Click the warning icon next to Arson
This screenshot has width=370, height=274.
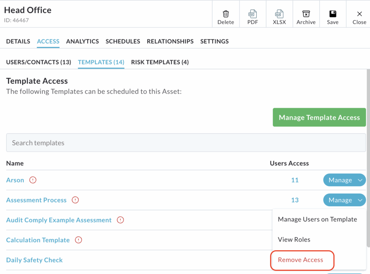33,180
